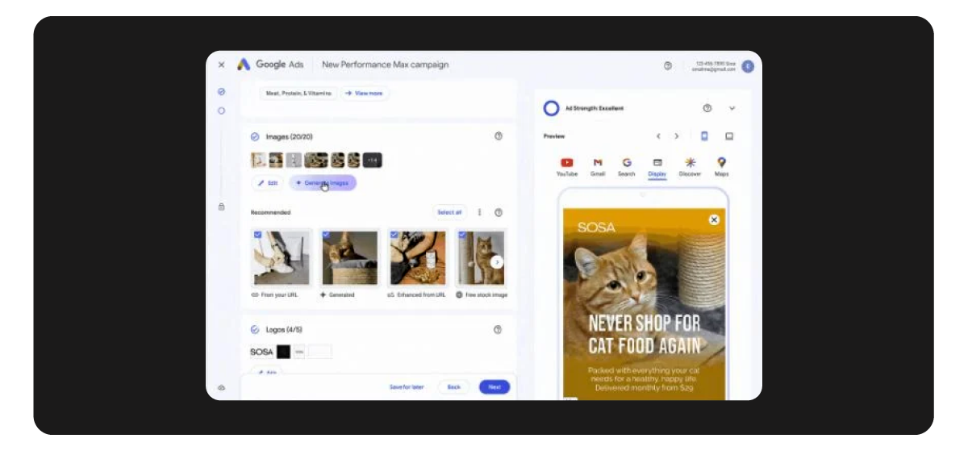Switch the preview to desktop view
Screen dimensions: 968x451
[x=729, y=136]
